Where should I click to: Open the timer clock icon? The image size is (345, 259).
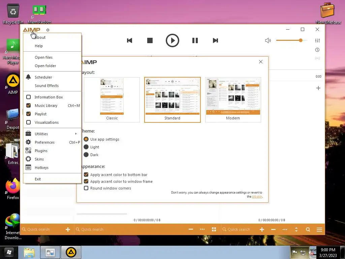tap(317, 50)
